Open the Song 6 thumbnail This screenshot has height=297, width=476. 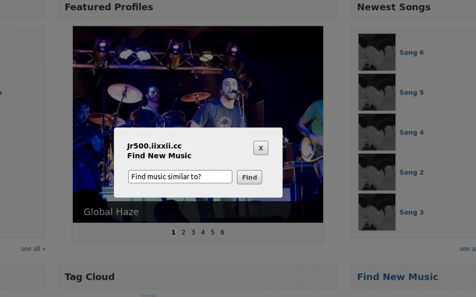pos(377,52)
